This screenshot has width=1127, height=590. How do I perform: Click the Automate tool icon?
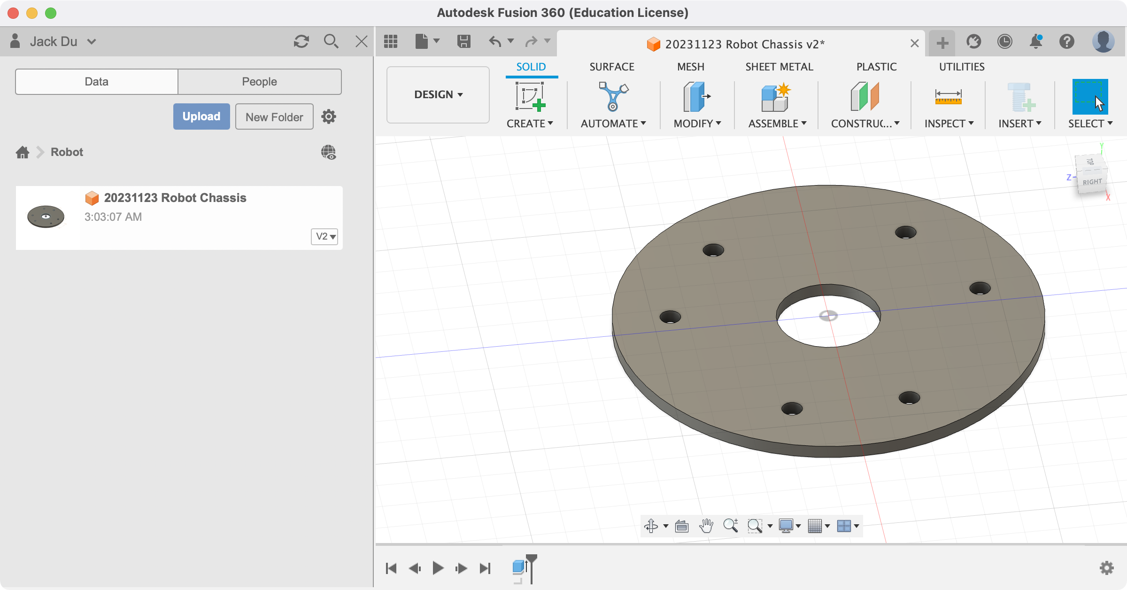tap(613, 96)
